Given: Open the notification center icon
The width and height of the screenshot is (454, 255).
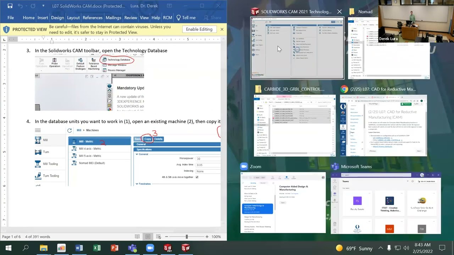Looking at the screenshot, I should 442,248.
